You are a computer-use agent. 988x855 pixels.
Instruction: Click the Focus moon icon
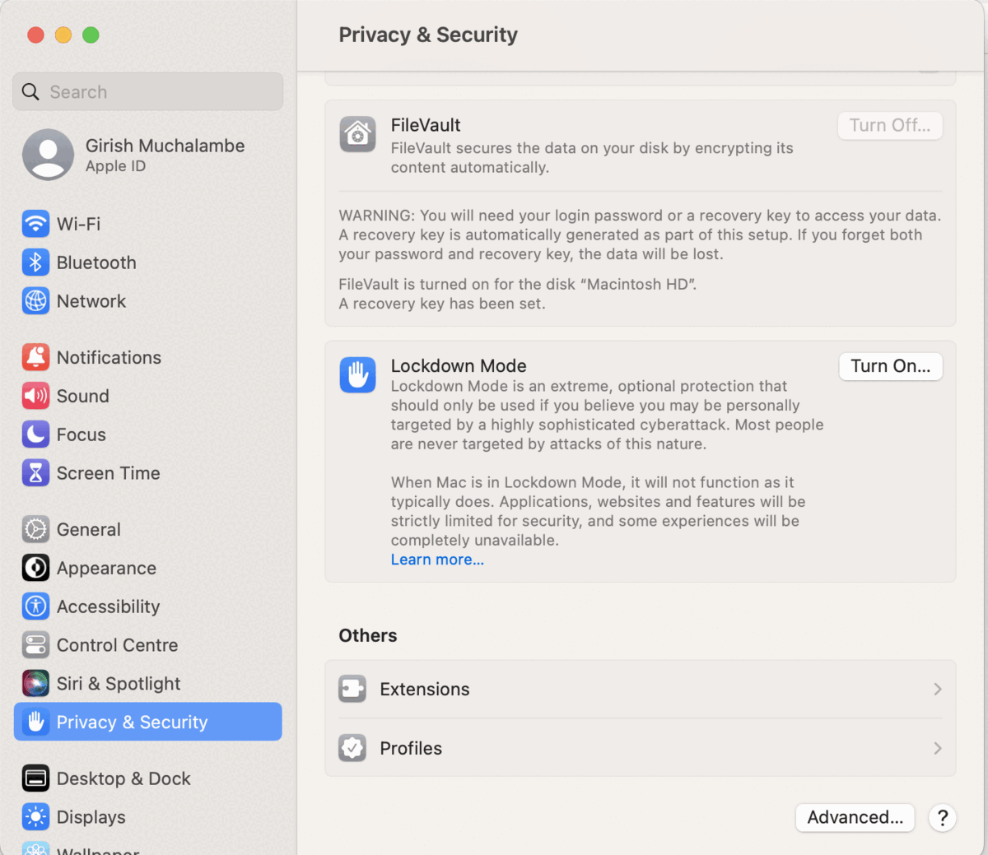(x=35, y=434)
